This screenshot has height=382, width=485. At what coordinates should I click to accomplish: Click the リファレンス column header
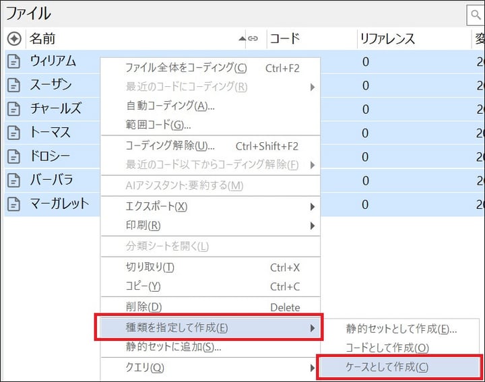pos(388,39)
